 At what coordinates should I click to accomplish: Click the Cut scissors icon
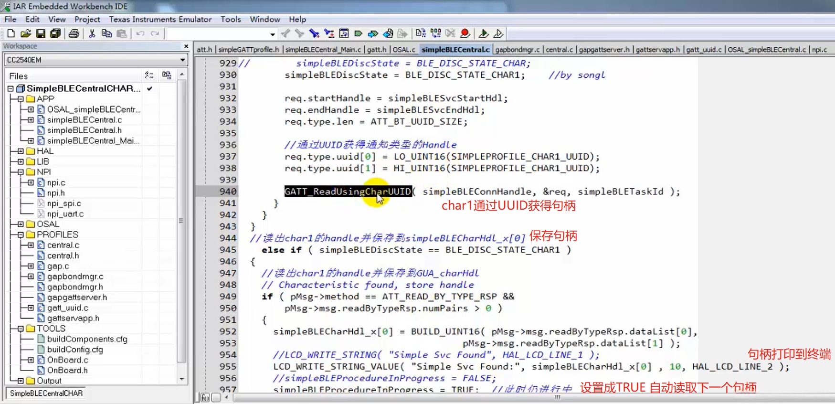[92, 33]
